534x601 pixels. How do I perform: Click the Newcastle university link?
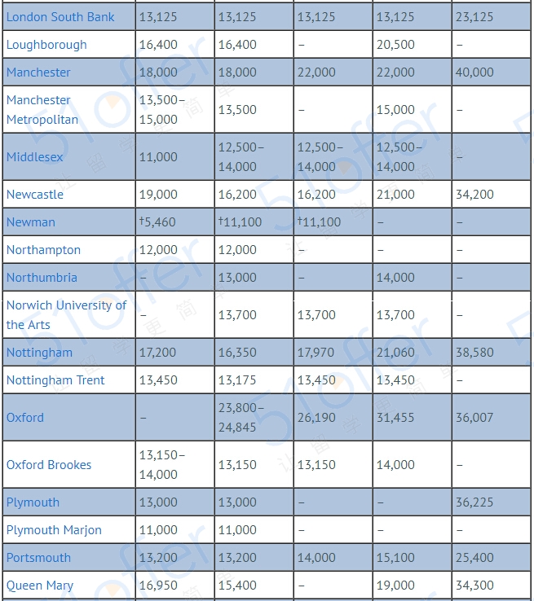point(35,195)
